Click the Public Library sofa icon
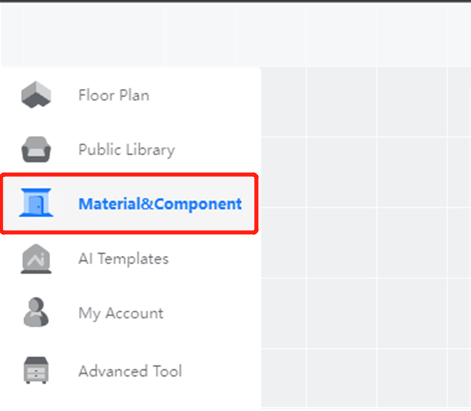This screenshot has width=471, height=411. pyautogui.click(x=36, y=149)
